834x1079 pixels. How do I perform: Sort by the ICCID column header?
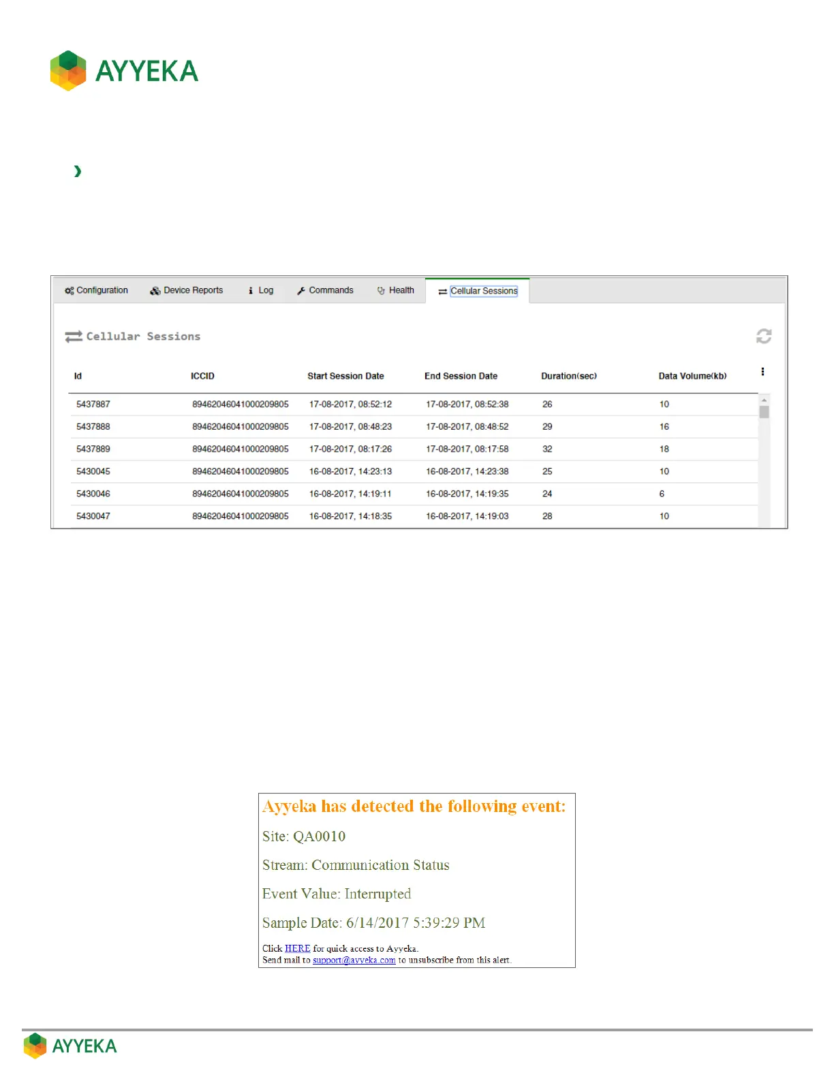coord(202,376)
